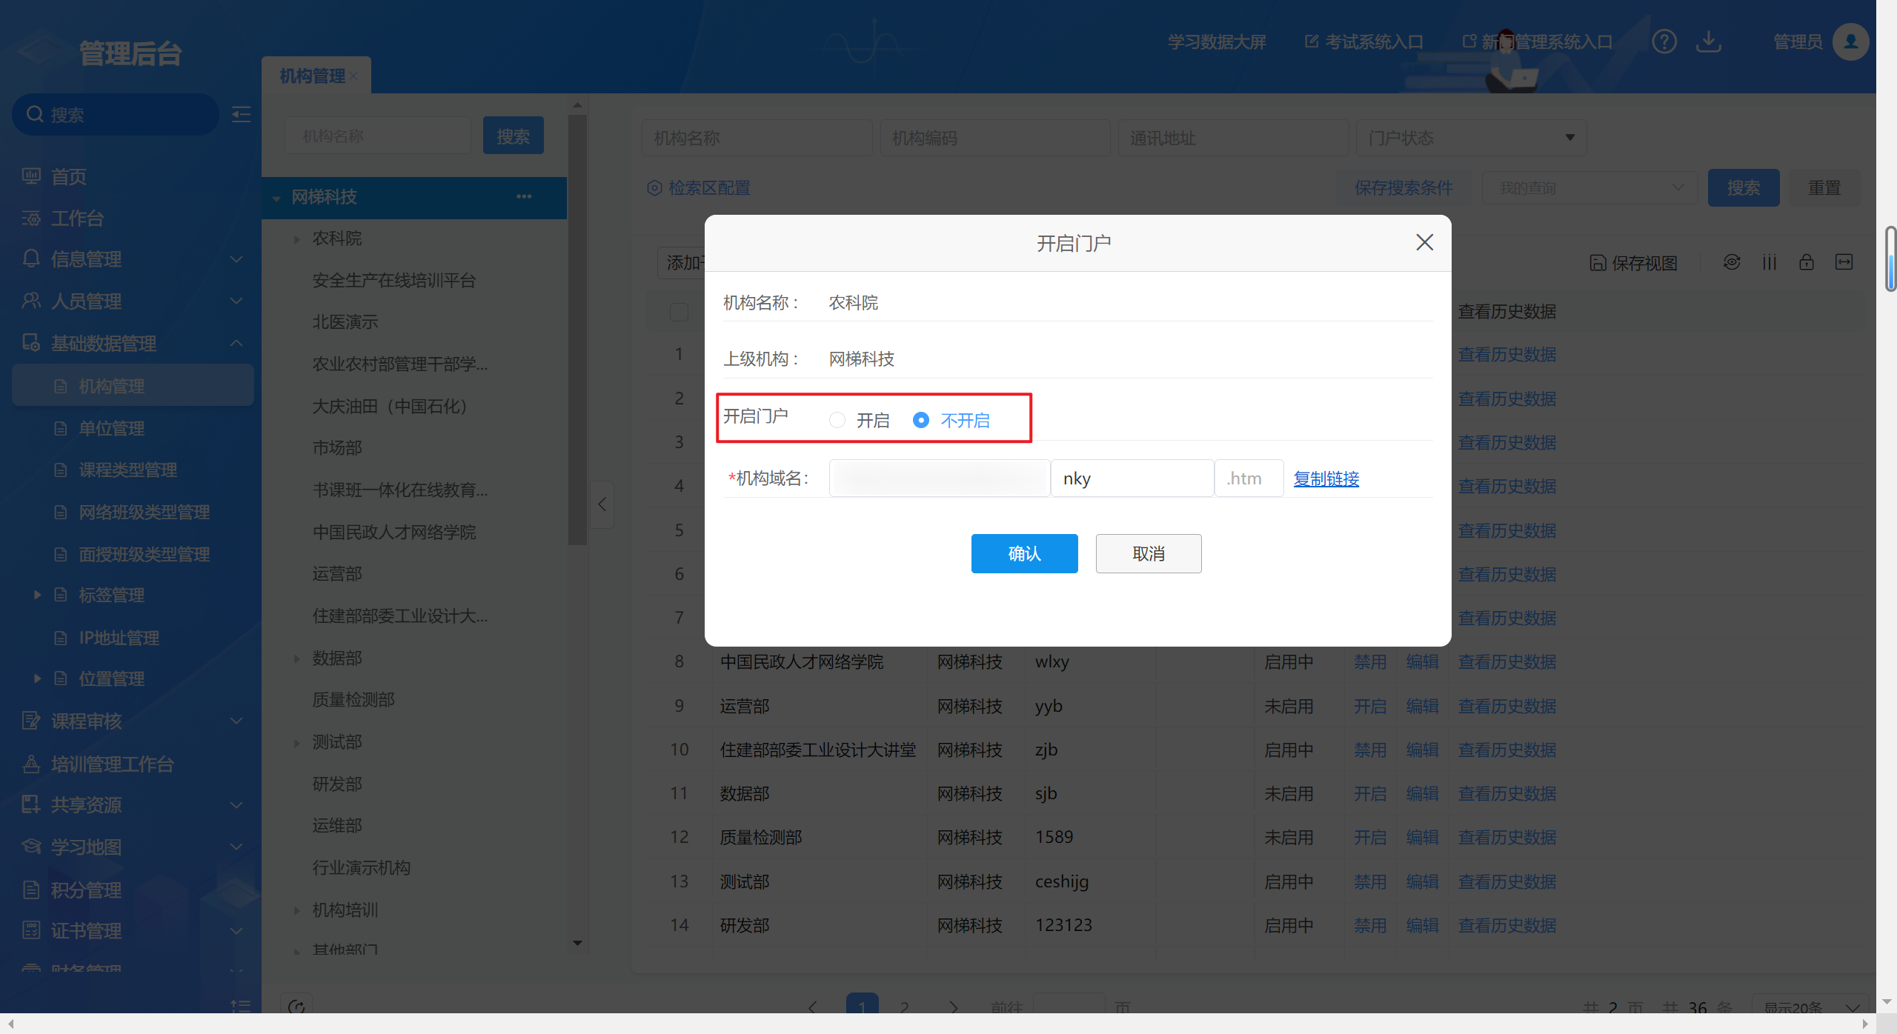Image resolution: width=1897 pixels, height=1034 pixels.
Task: Select the 不开启 radio option
Action: pos(921,420)
